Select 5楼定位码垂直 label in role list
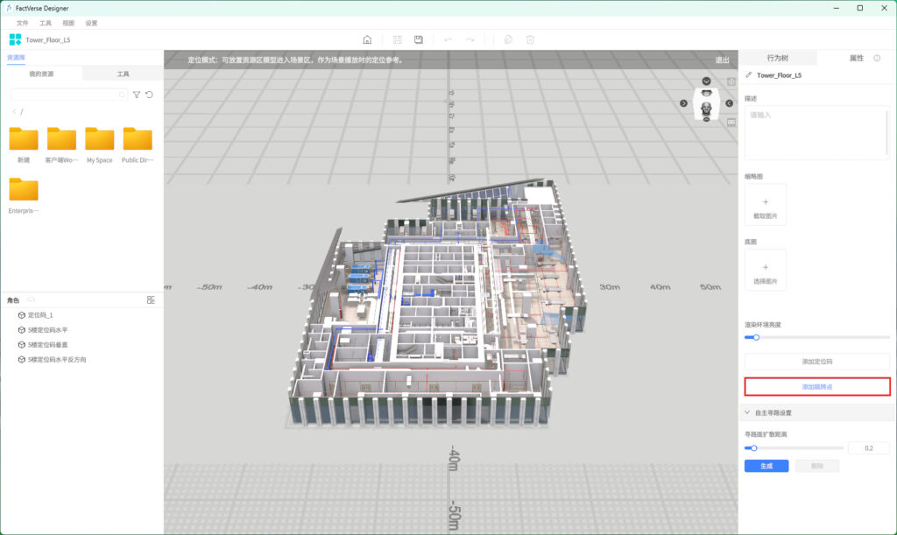Viewport: 897px width, 535px height. coord(47,345)
